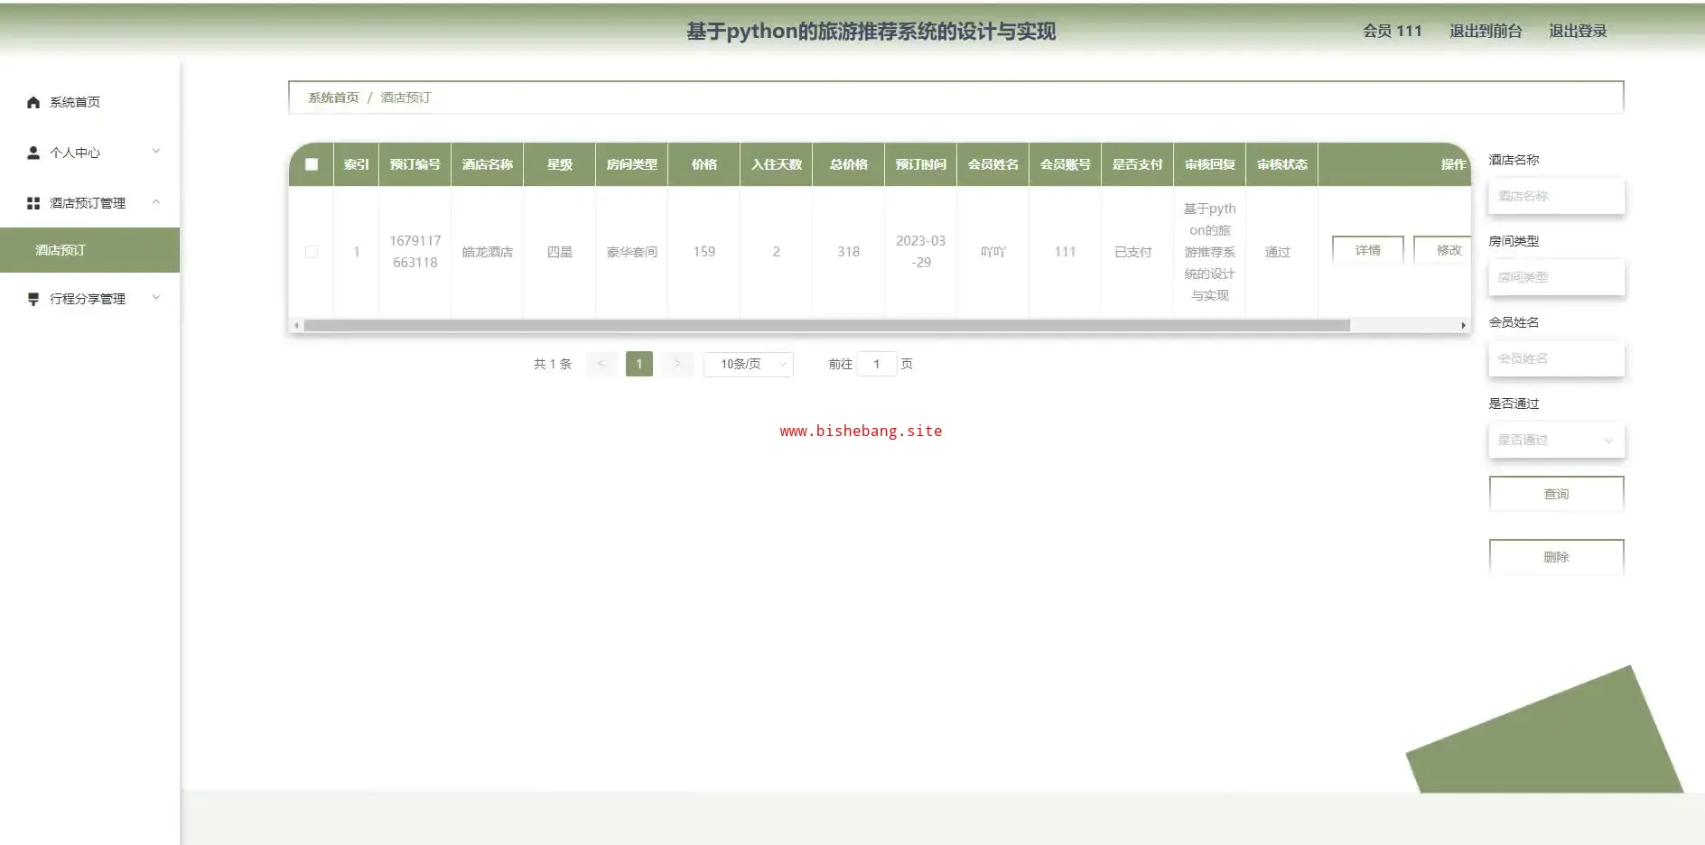Click the 索引 column header

(x=356, y=164)
